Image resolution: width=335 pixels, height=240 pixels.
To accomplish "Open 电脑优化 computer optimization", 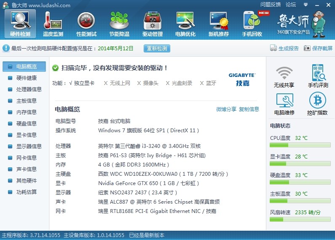I will [x=185, y=24].
